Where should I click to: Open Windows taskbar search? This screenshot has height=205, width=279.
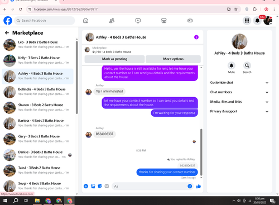point(16,201)
